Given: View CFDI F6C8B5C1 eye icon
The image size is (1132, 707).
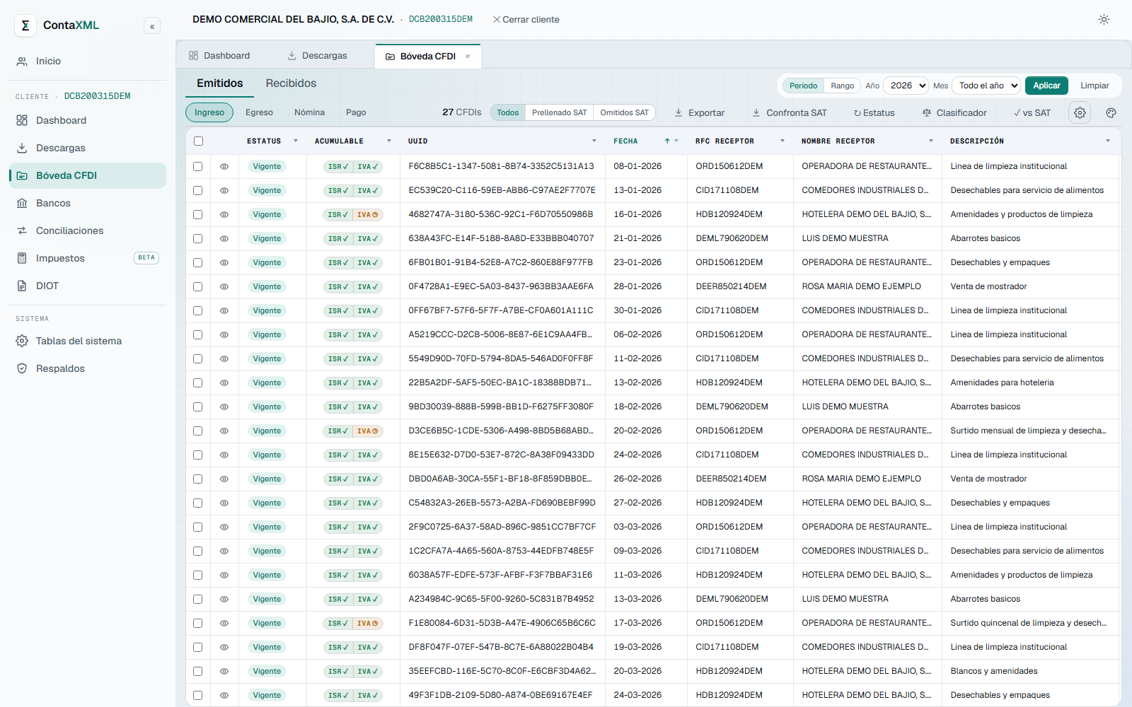Looking at the screenshot, I should click(x=224, y=167).
